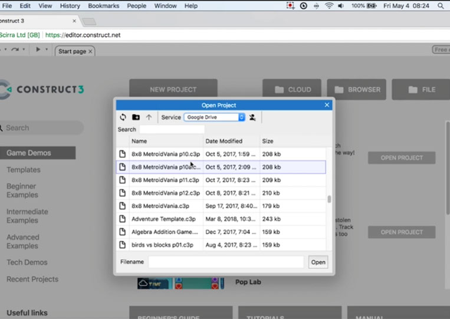This screenshot has height=319, width=450.
Task: Click the dialog Search input field
Action: point(172,129)
